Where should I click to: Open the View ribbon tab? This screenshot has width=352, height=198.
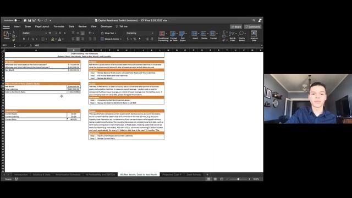(94, 26)
